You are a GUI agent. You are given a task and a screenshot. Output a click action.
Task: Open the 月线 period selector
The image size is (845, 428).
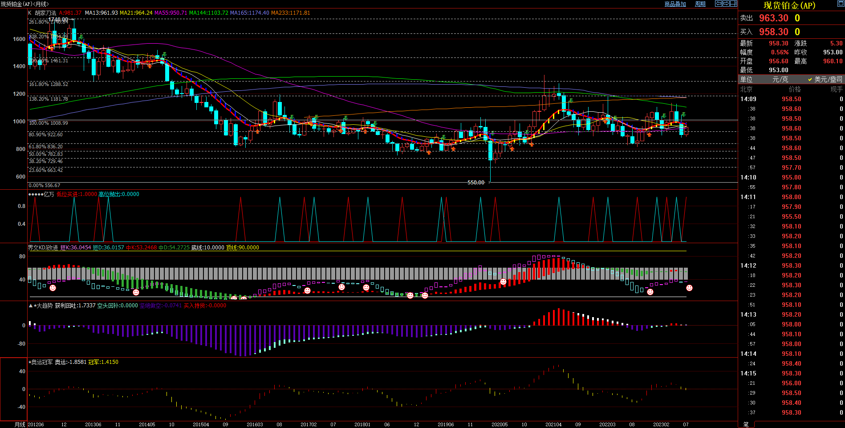20,424
